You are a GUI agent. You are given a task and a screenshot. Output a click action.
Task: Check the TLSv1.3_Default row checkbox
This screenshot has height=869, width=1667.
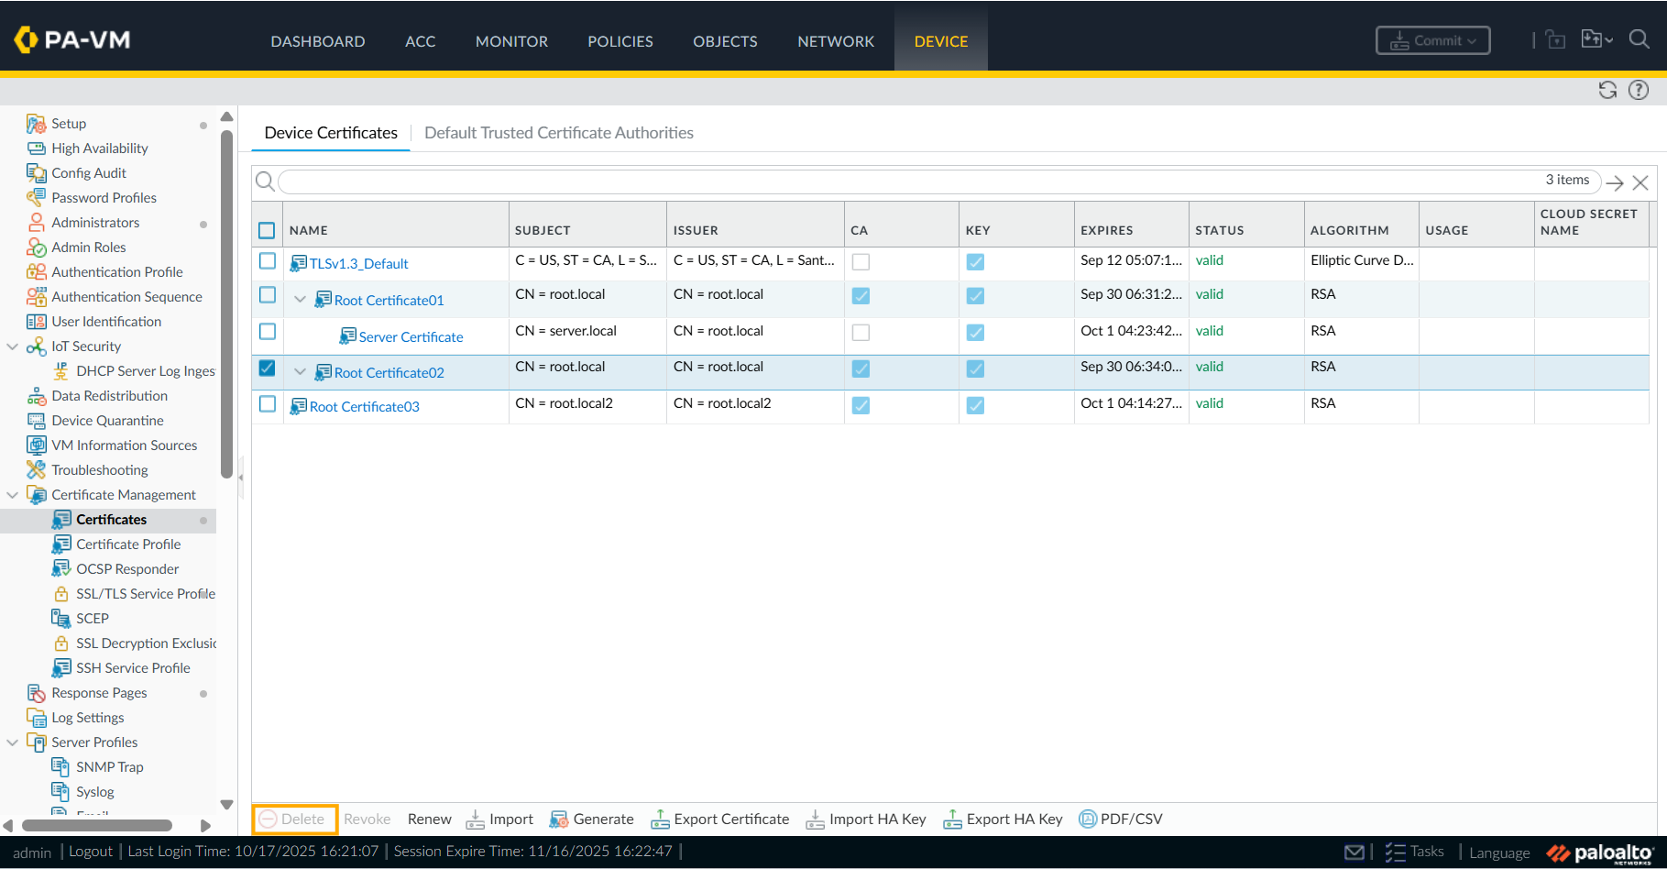click(268, 261)
